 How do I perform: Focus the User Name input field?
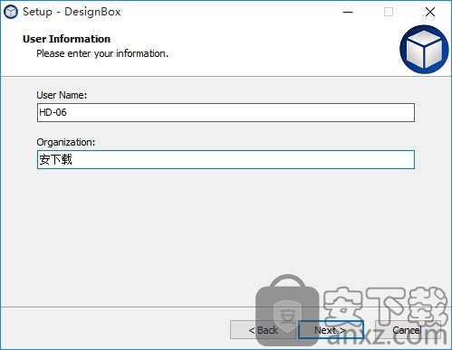[226, 113]
